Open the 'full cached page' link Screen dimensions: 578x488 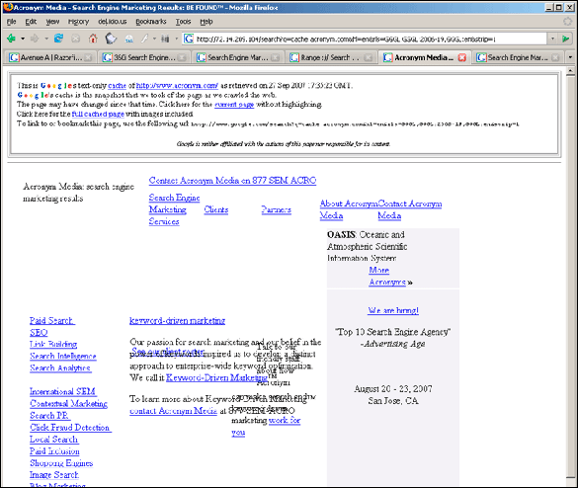pyautogui.click(x=98, y=114)
